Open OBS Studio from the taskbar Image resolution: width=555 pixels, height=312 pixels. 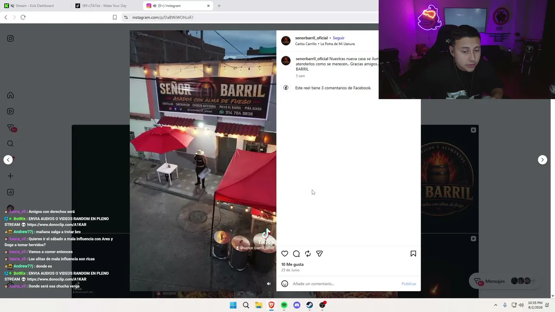[x=323, y=305]
